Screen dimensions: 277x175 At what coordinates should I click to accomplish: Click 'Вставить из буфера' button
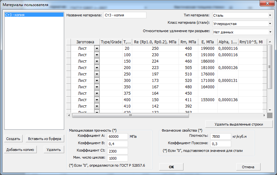[x=45, y=139]
